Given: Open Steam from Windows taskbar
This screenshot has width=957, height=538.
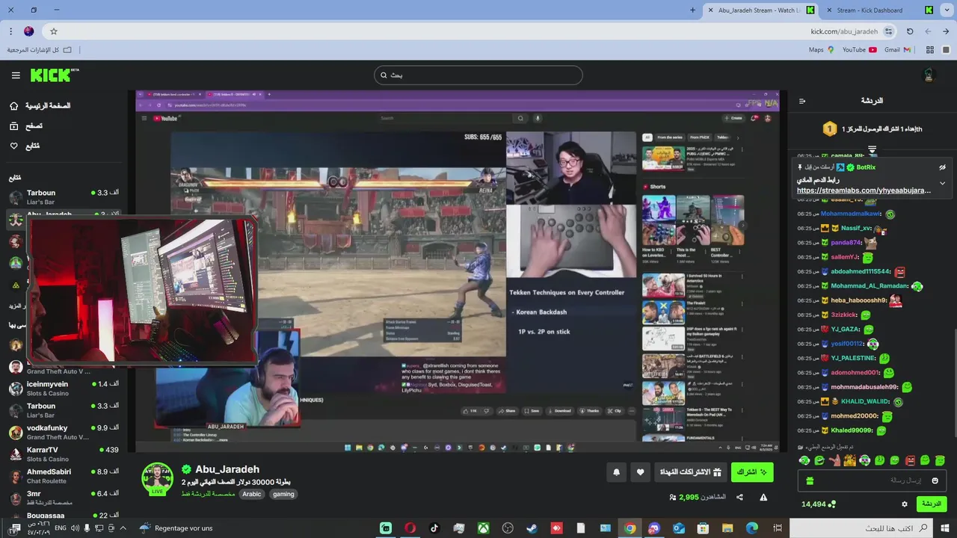Looking at the screenshot, I should tap(532, 528).
